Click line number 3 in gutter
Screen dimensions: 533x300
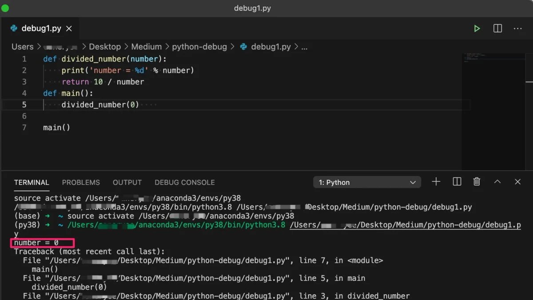[24, 82]
